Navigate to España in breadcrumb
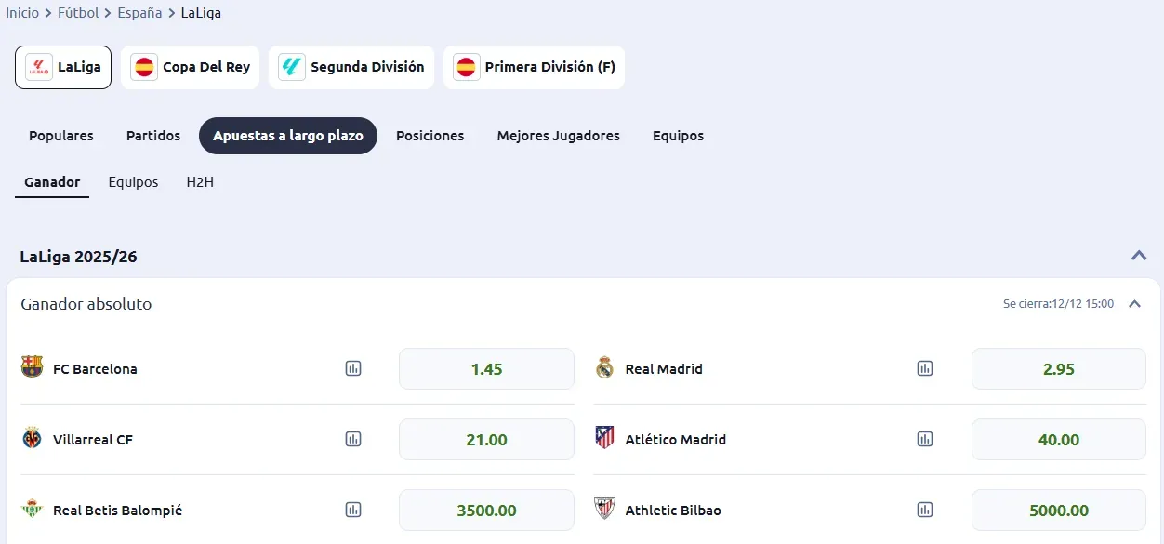The image size is (1164, 544). (139, 13)
